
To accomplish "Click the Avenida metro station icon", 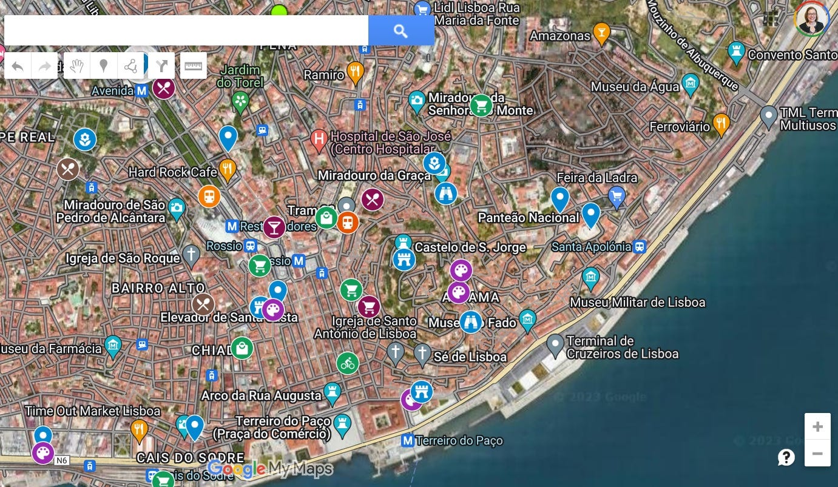I will click(141, 91).
